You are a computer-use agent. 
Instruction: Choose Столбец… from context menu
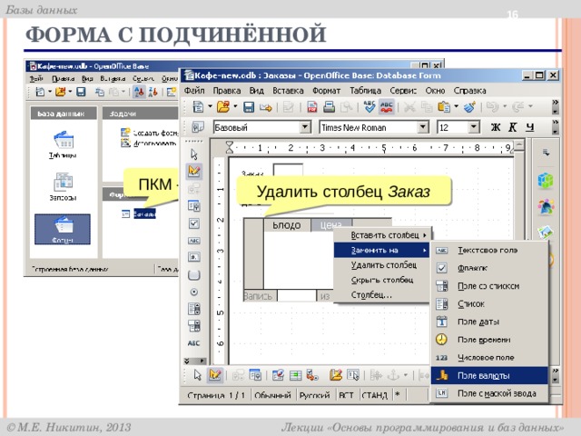pos(382,295)
